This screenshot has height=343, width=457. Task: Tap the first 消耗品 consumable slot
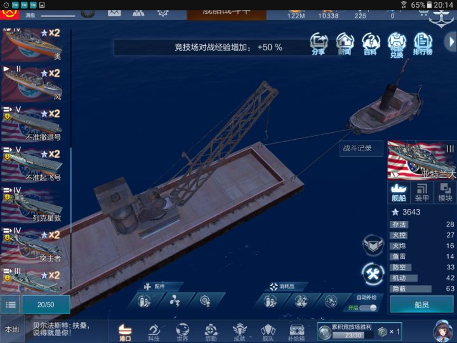coord(270,300)
